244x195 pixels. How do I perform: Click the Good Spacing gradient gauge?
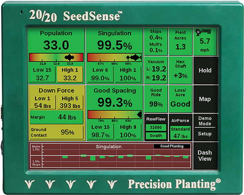coord(115,115)
